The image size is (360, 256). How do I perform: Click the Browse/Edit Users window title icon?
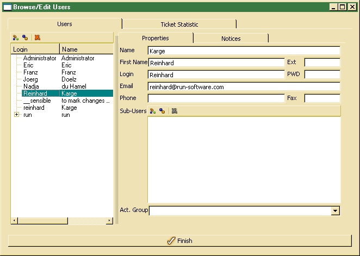pos(7,7)
